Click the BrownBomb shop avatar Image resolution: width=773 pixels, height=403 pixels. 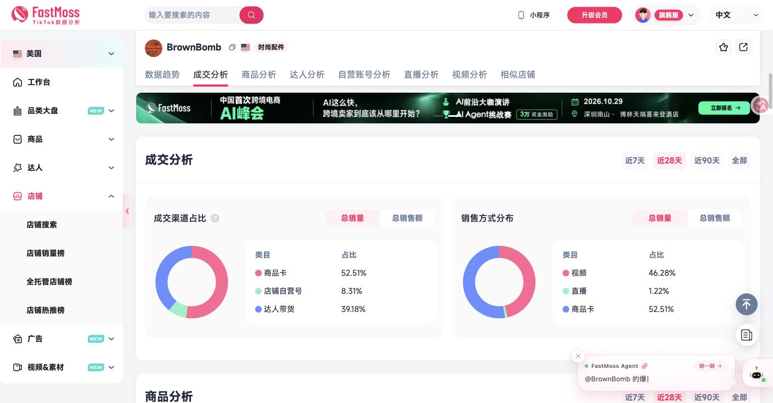154,48
